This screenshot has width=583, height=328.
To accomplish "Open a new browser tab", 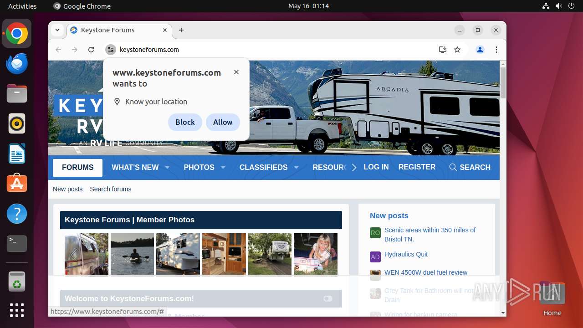I will 181,30.
